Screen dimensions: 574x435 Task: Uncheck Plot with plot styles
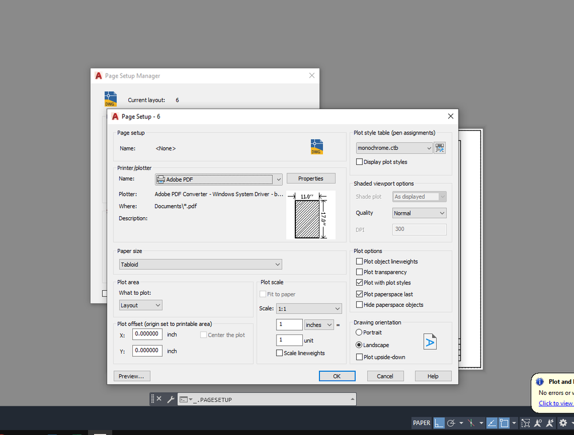pos(360,283)
